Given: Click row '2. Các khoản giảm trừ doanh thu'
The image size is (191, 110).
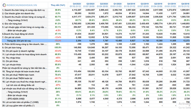Looking at the screenshot, I should point(96,13).
